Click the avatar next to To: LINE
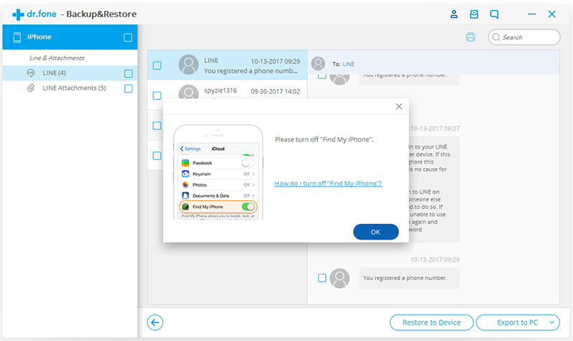This screenshot has width=573, height=341. [x=318, y=64]
